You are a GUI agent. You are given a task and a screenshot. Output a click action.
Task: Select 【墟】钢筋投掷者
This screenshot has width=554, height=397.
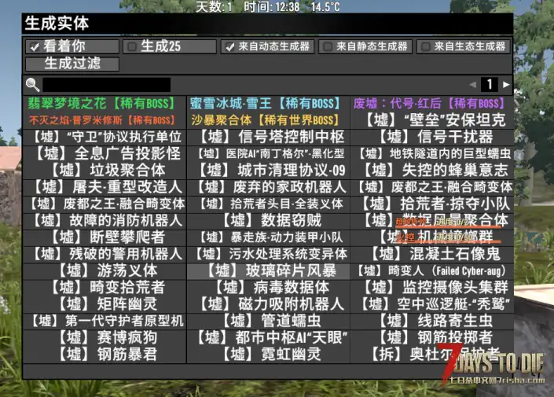(x=435, y=337)
